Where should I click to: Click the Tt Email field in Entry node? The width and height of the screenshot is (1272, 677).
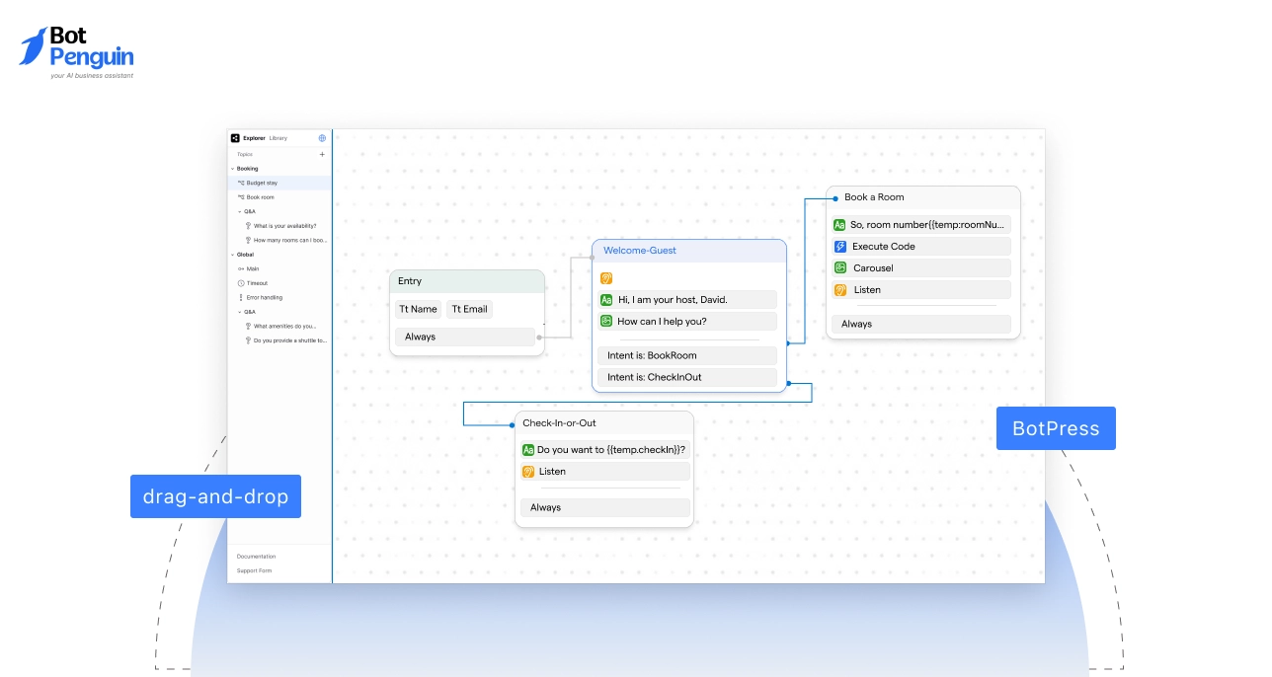tap(469, 309)
